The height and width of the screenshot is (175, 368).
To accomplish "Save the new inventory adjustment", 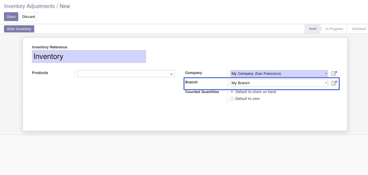I will pyautogui.click(x=11, y=17).
